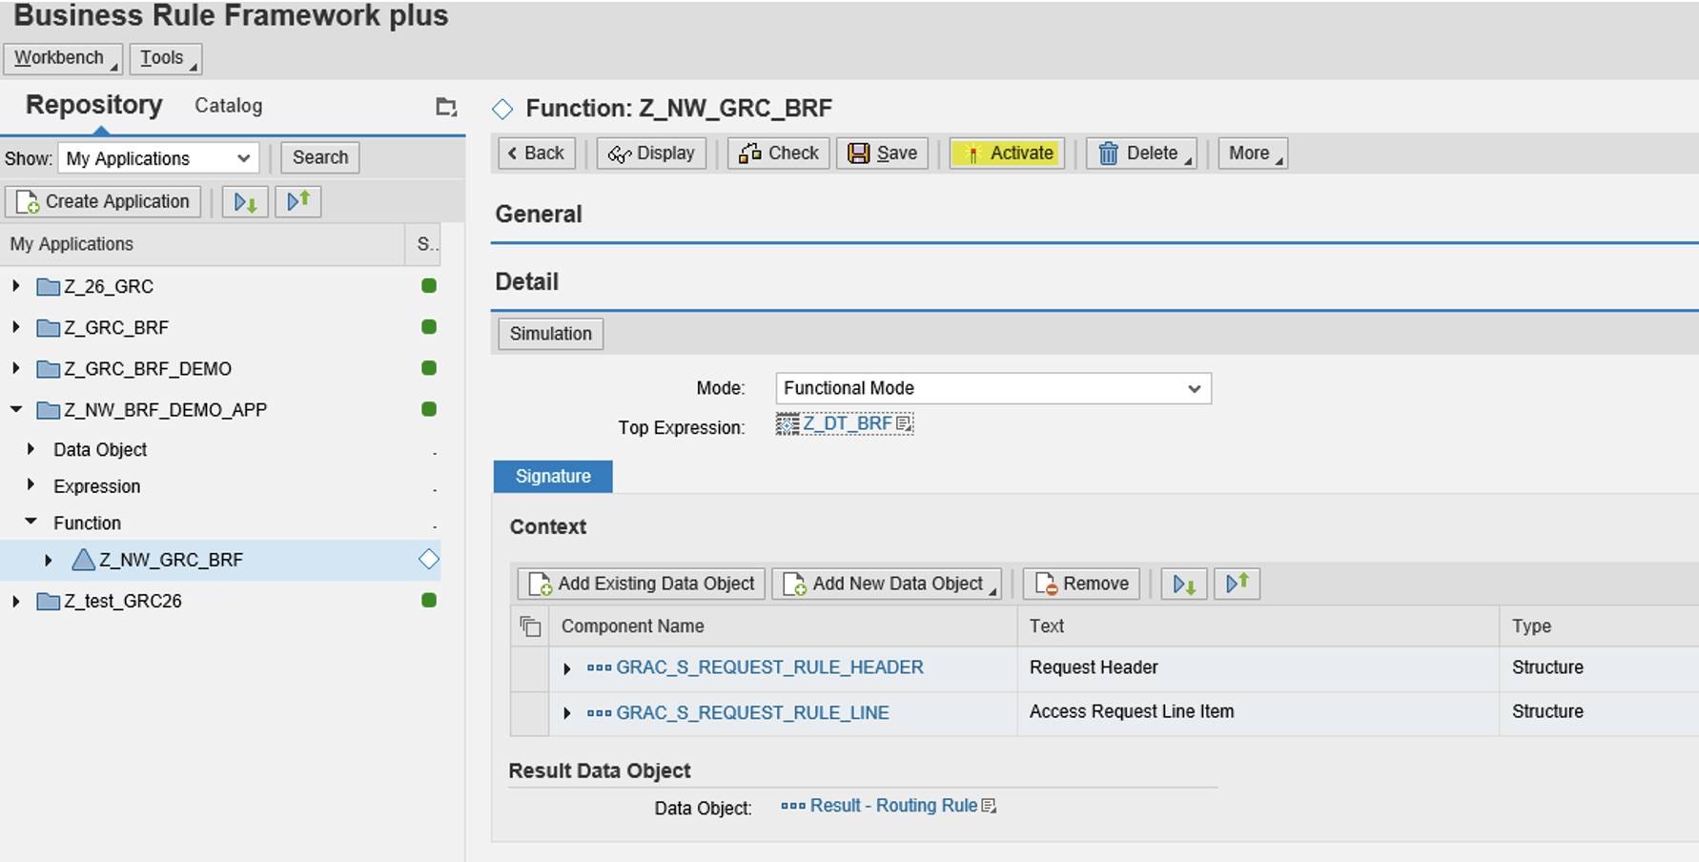Click green status icon of Z_GRC_BRF_DEMO

(x=429, y=368)
